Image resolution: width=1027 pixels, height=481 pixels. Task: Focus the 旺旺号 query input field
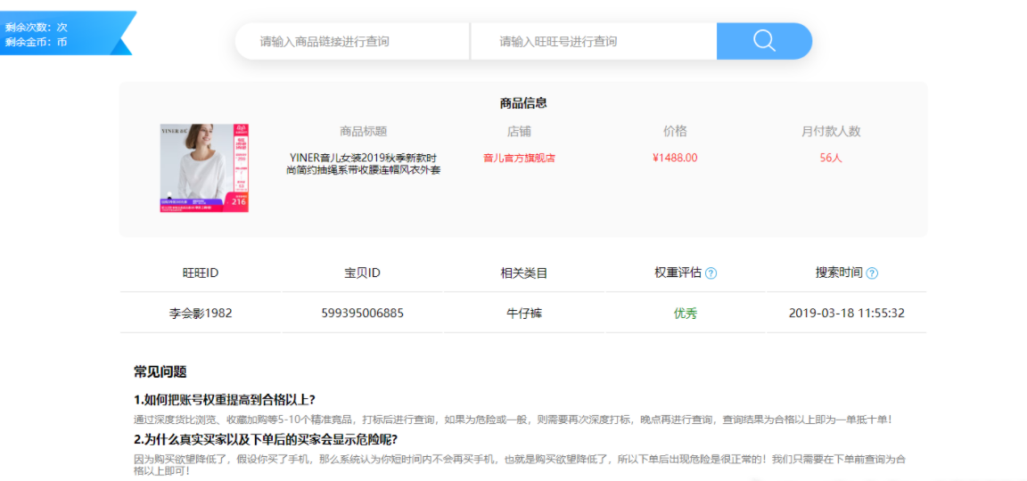coord(594,41)
